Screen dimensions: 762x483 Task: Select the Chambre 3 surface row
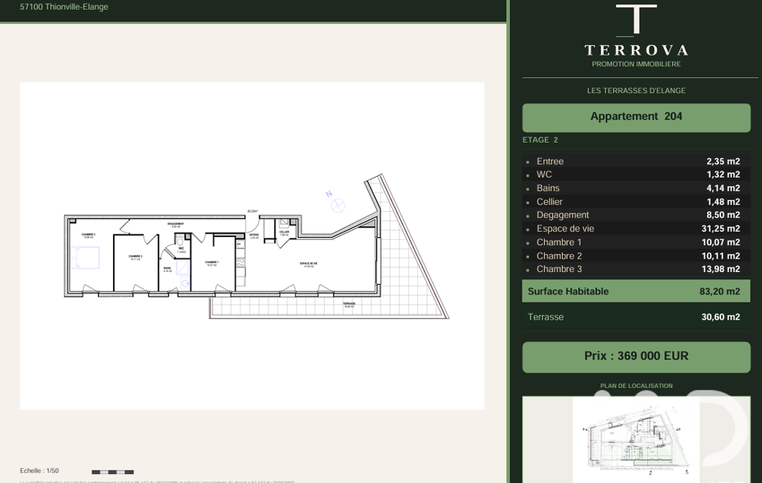636,269
